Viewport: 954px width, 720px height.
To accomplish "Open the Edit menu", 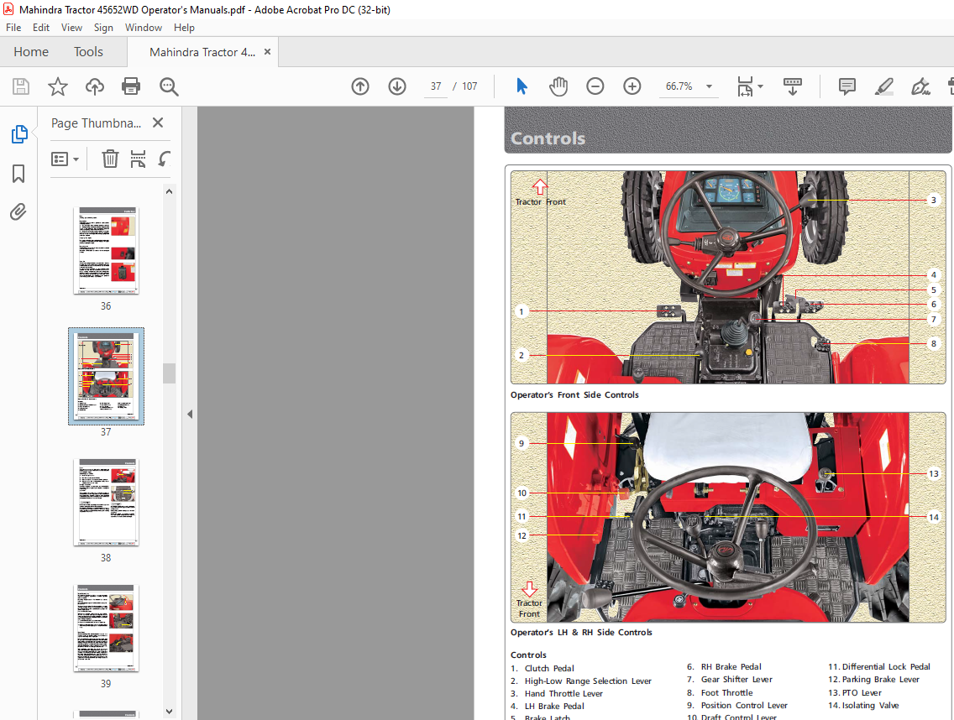I will tap(41, 28).
